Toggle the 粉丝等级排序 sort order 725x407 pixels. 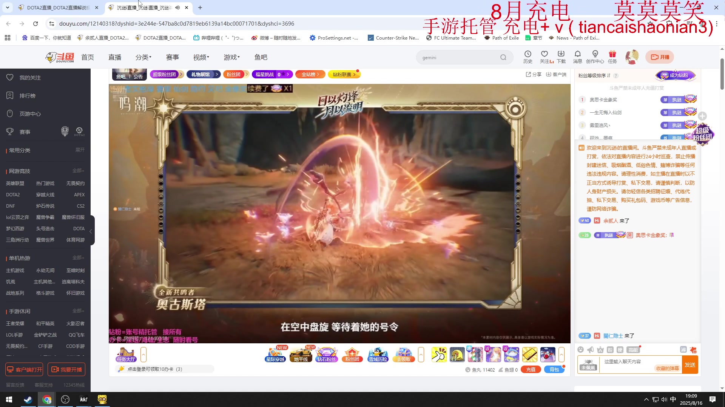coord(595,76)
